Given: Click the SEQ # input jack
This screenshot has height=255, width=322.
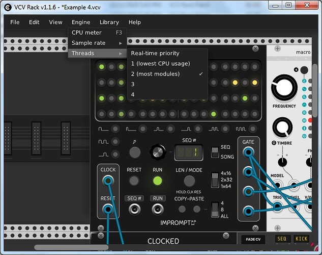Looking at the screenshot, I should pyautogui.click(x=134, y=209).
